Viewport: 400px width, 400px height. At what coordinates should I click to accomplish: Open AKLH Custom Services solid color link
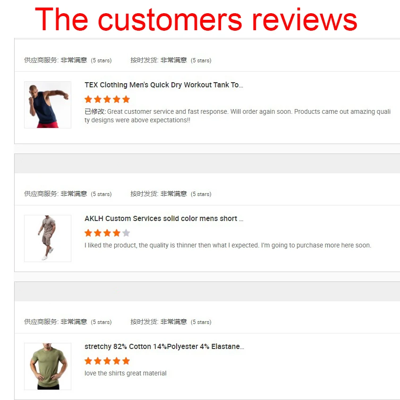[164, 219]
